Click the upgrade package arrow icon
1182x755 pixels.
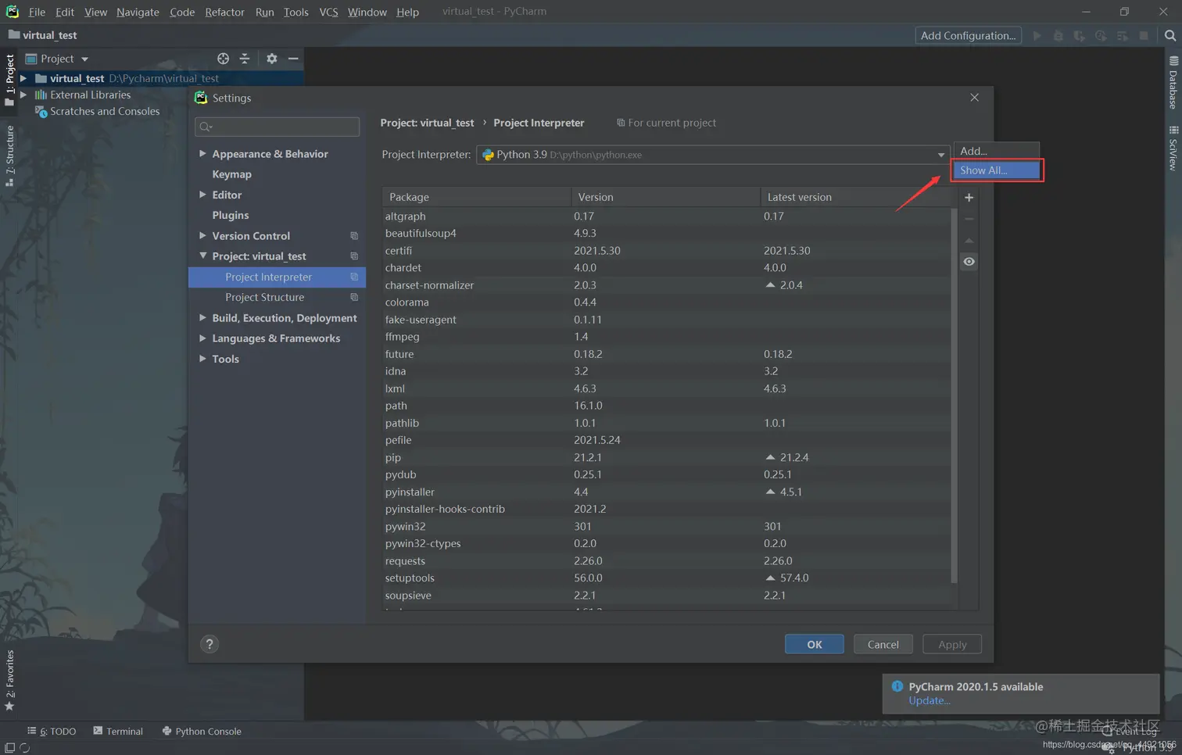pos(969,241)
